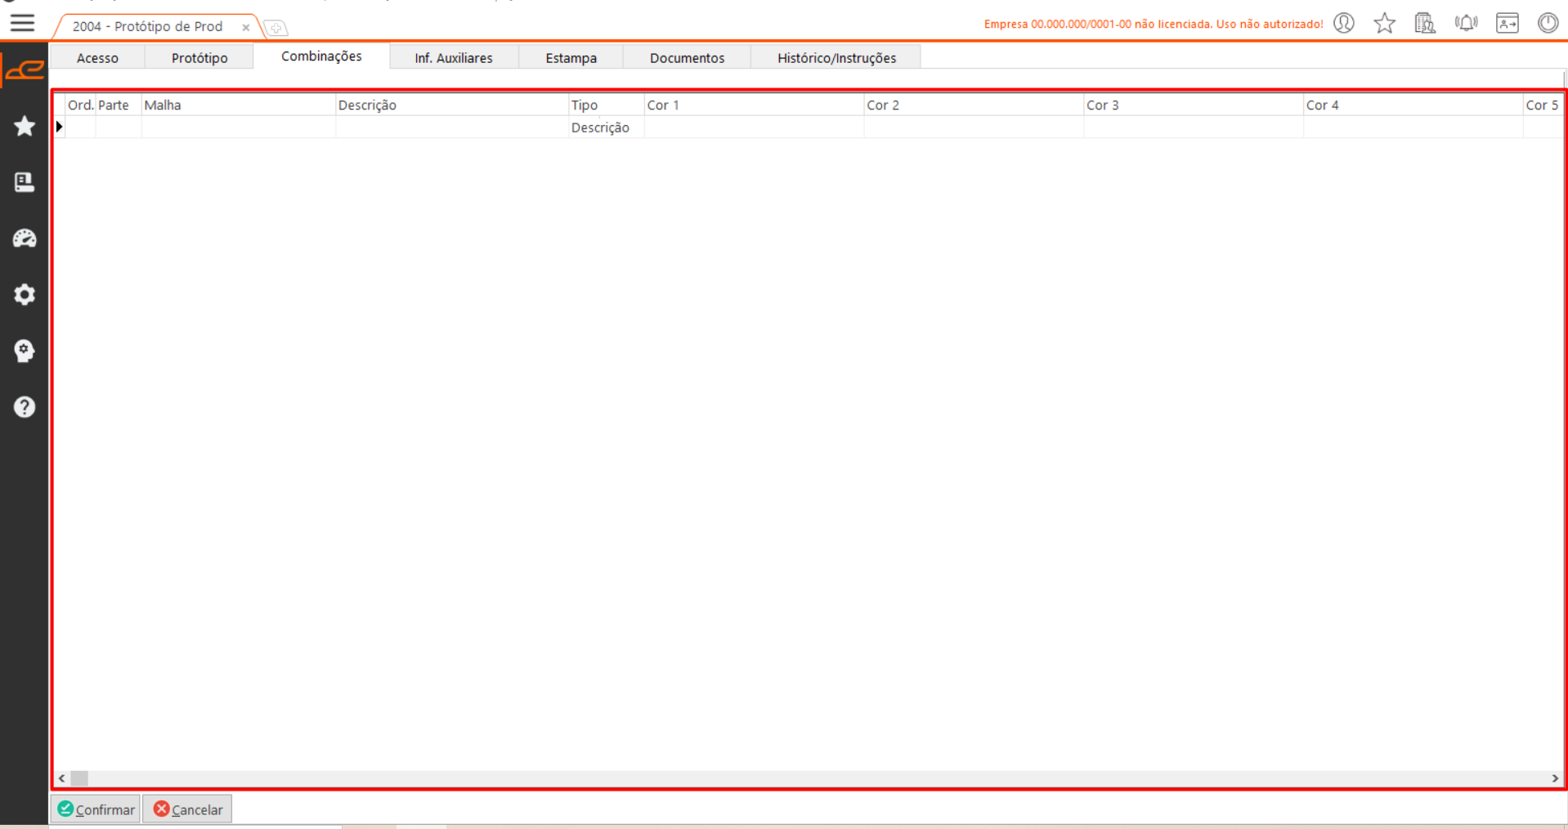Open the hamburger main menu
Screen dimensions: 1568x829
22,23
